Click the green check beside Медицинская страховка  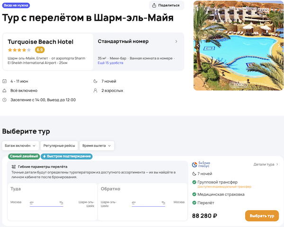[x=194, y=194]
